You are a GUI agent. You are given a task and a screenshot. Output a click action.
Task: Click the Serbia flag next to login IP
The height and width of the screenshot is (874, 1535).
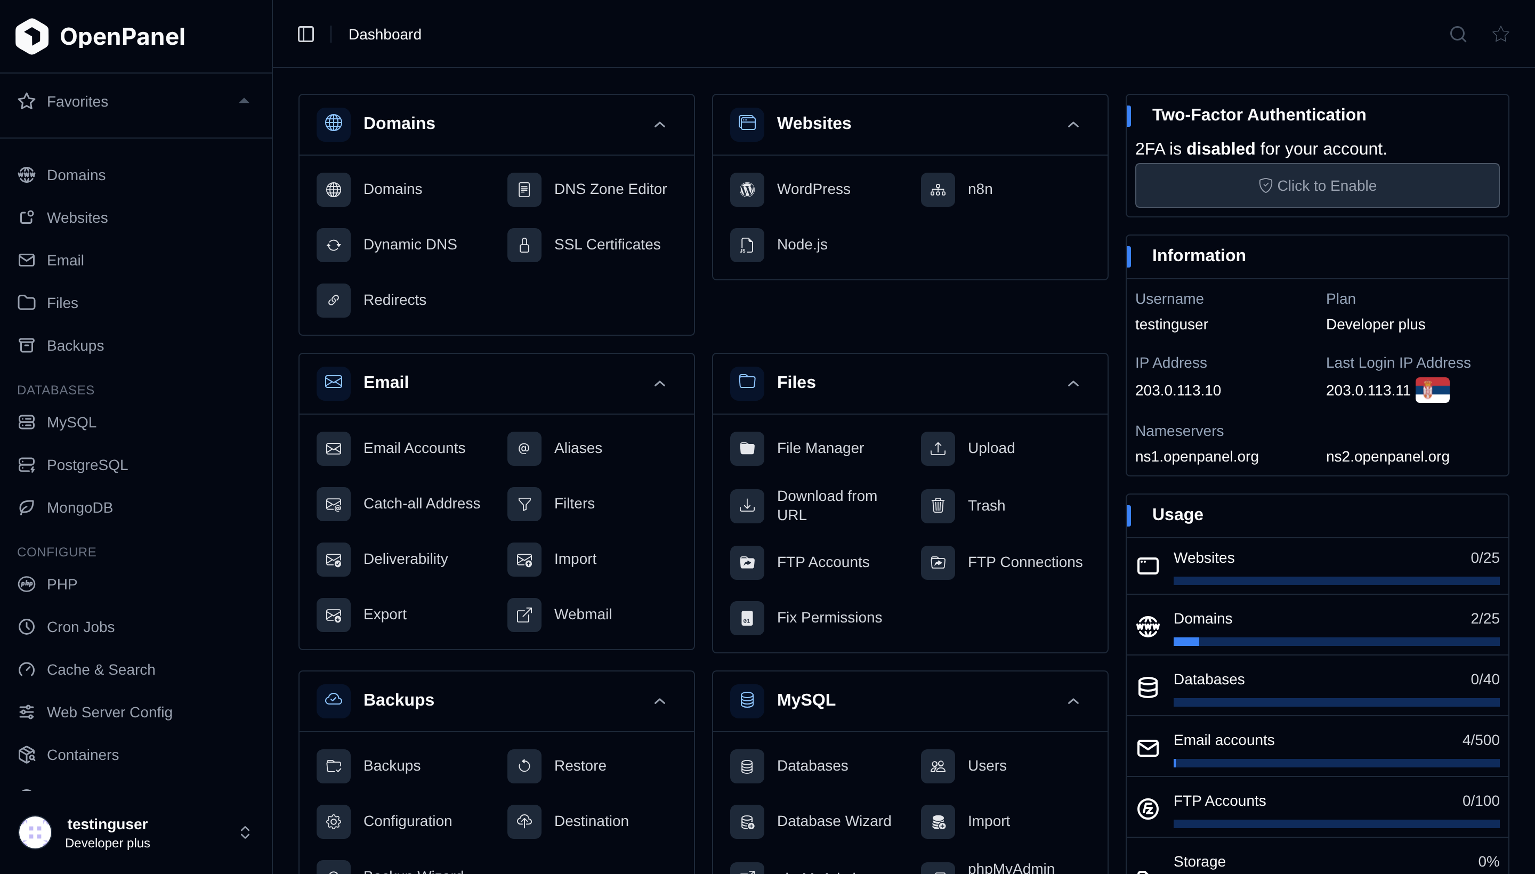point(1432,390)
